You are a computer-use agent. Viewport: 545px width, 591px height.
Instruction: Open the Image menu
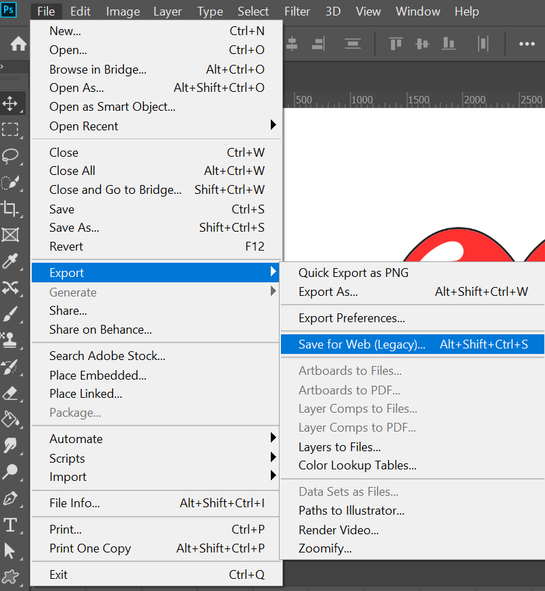123,11
